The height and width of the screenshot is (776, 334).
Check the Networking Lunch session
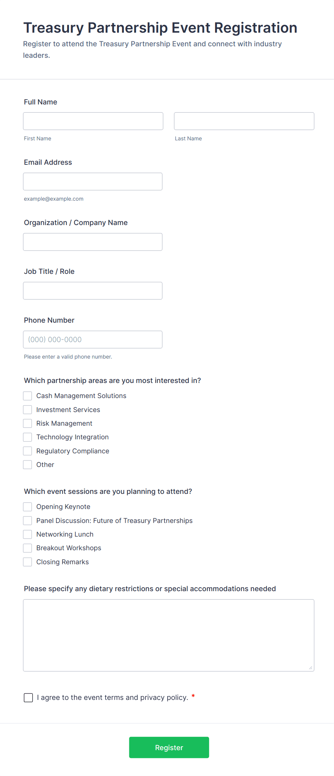coord(27,534)
